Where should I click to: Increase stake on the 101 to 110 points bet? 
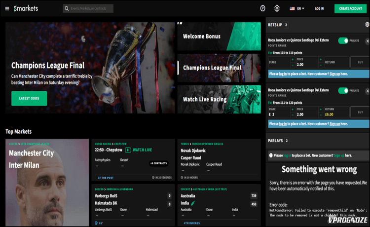click(293, 59)
